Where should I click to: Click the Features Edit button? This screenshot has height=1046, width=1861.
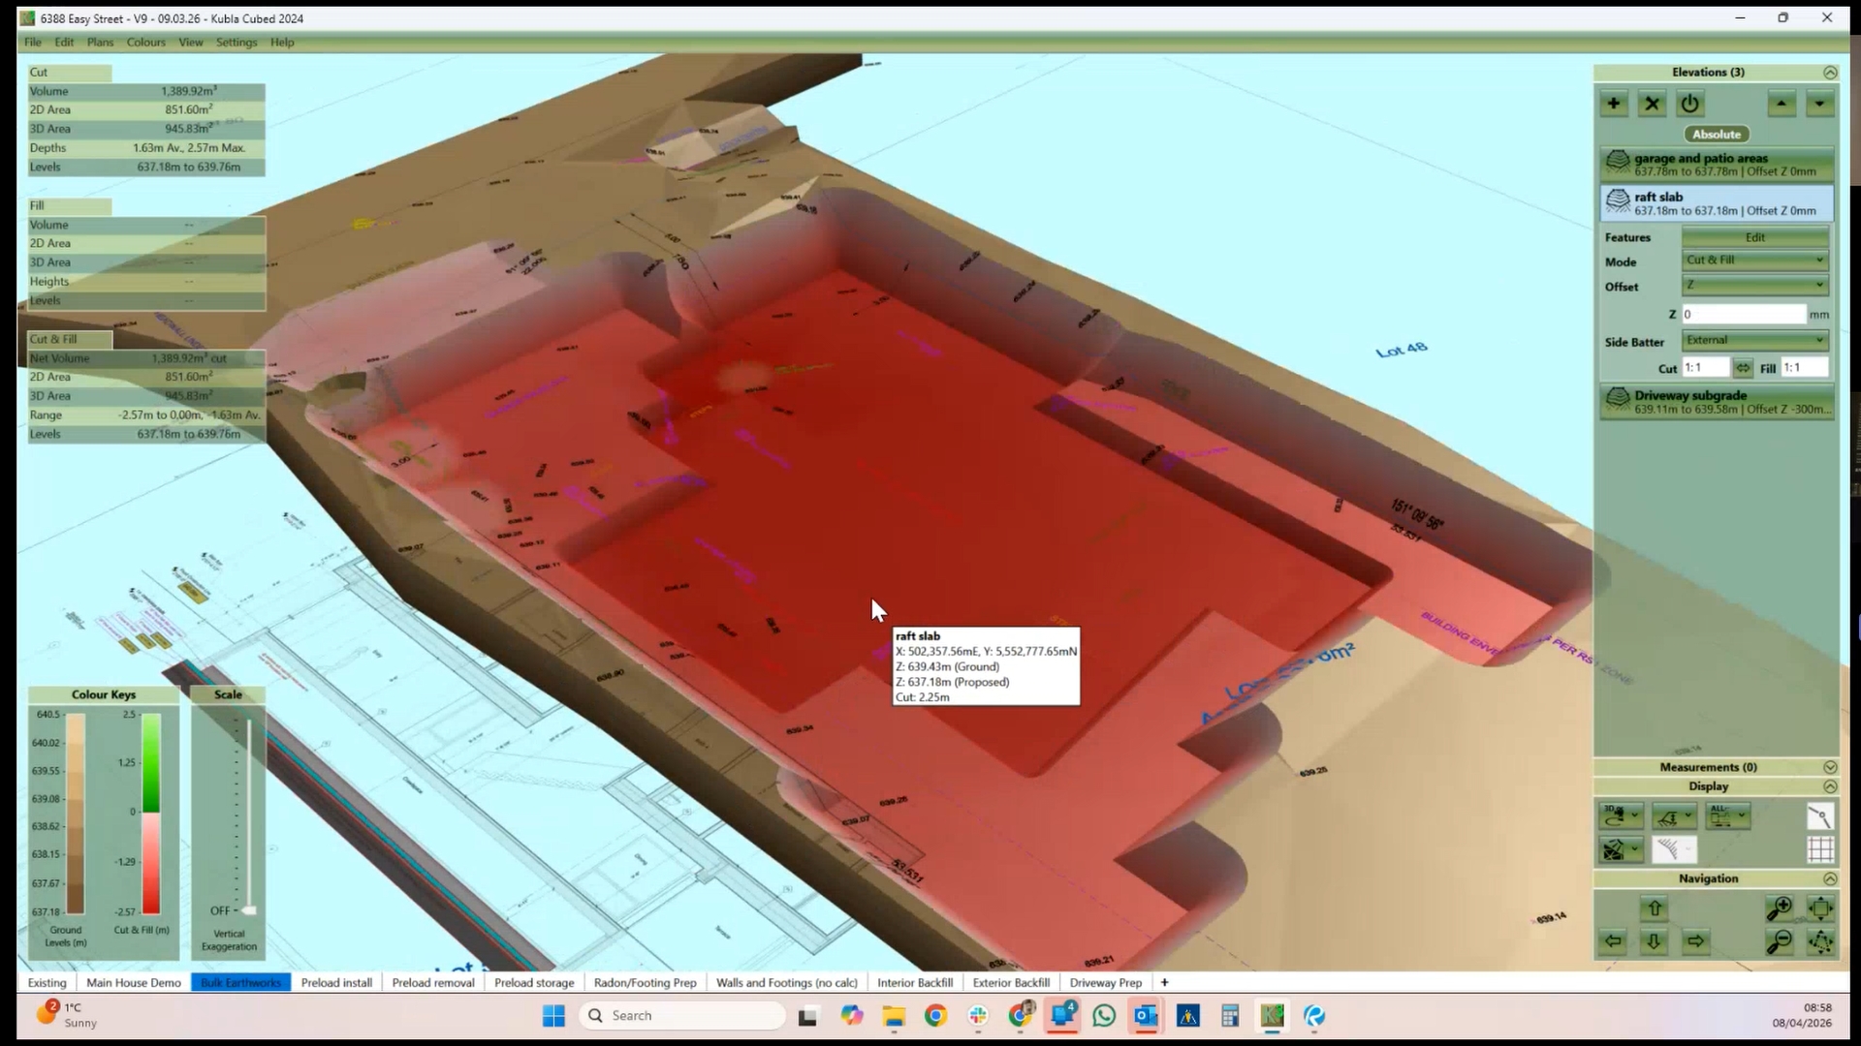click(x=1754, y=237)
